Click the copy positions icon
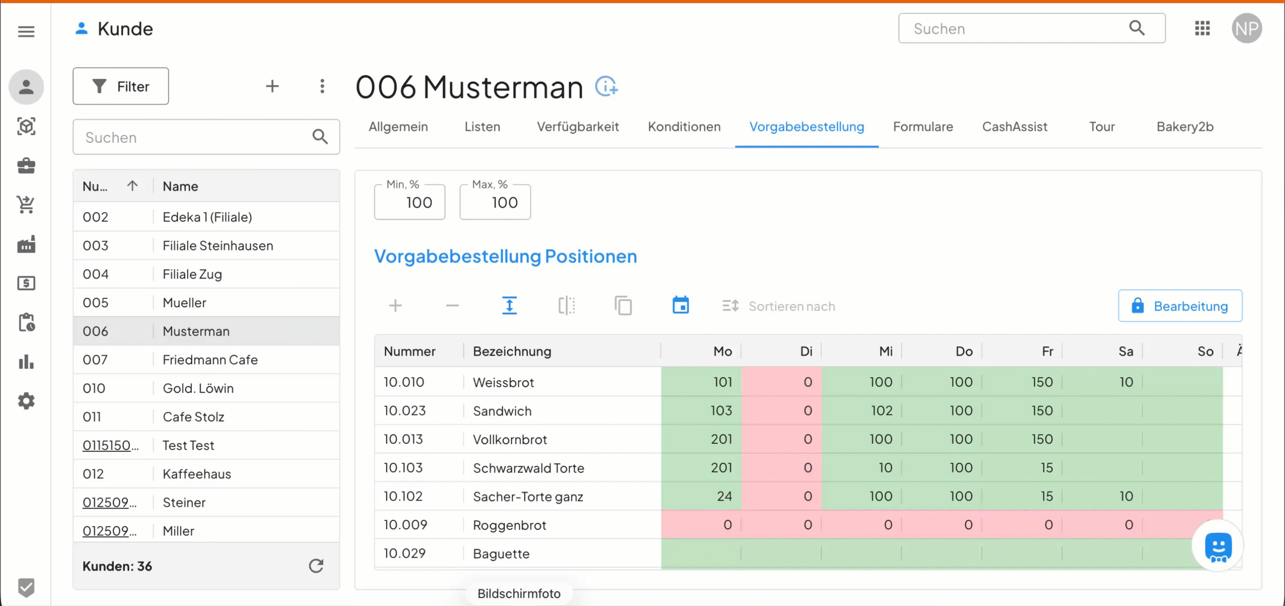Screen dimensions: 1285x606 point(623,305)
